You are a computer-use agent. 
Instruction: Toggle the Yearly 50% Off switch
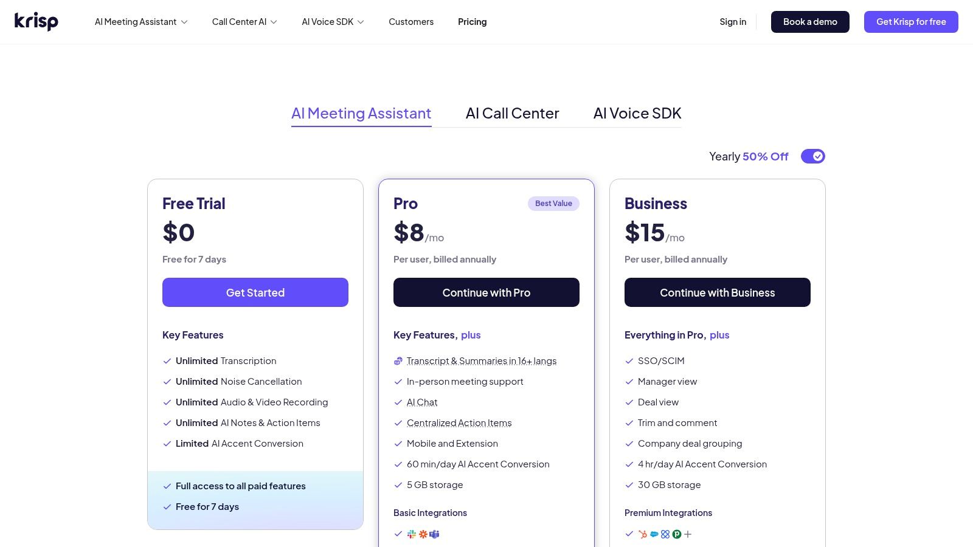click(x=812, y=157)
